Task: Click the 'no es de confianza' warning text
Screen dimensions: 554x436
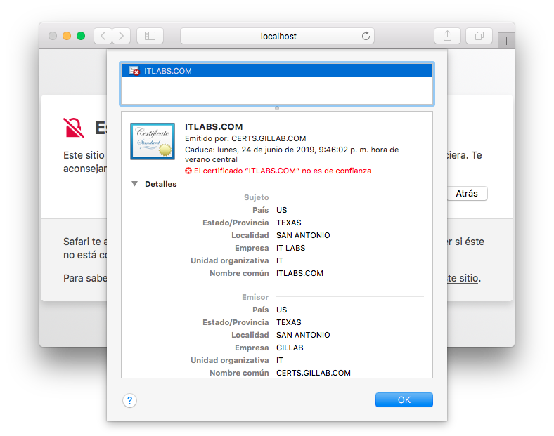Action: pos(283,171)
